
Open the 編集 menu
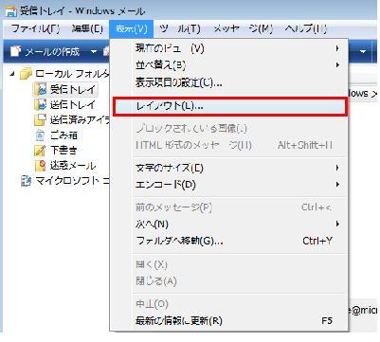click(87, 29)
